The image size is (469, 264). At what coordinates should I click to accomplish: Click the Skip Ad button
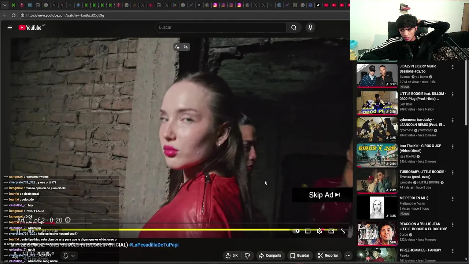(x=322, y=195)
